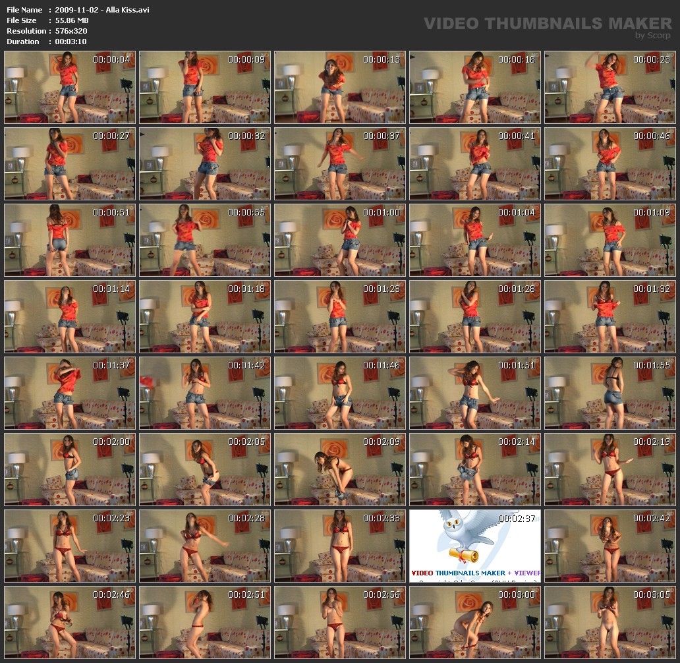Select the thumbnail at timestamp 00:01:14
680x663 pixels.
[70, 316]
